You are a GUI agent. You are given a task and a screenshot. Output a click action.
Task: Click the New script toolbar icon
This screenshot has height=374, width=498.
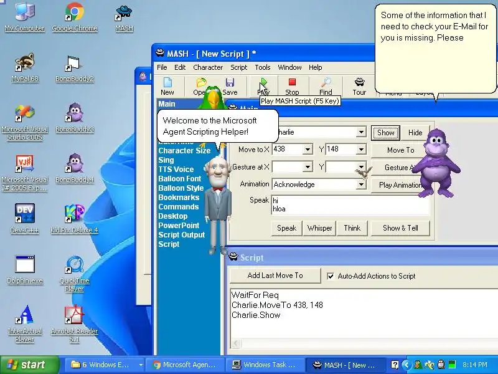coord(167,86)
